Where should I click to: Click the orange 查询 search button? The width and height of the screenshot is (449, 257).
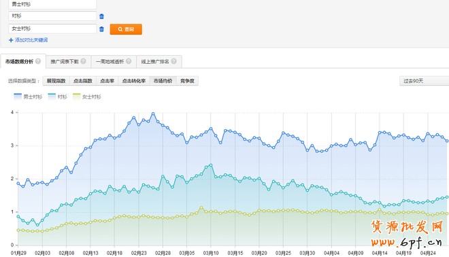pos(126,29)
